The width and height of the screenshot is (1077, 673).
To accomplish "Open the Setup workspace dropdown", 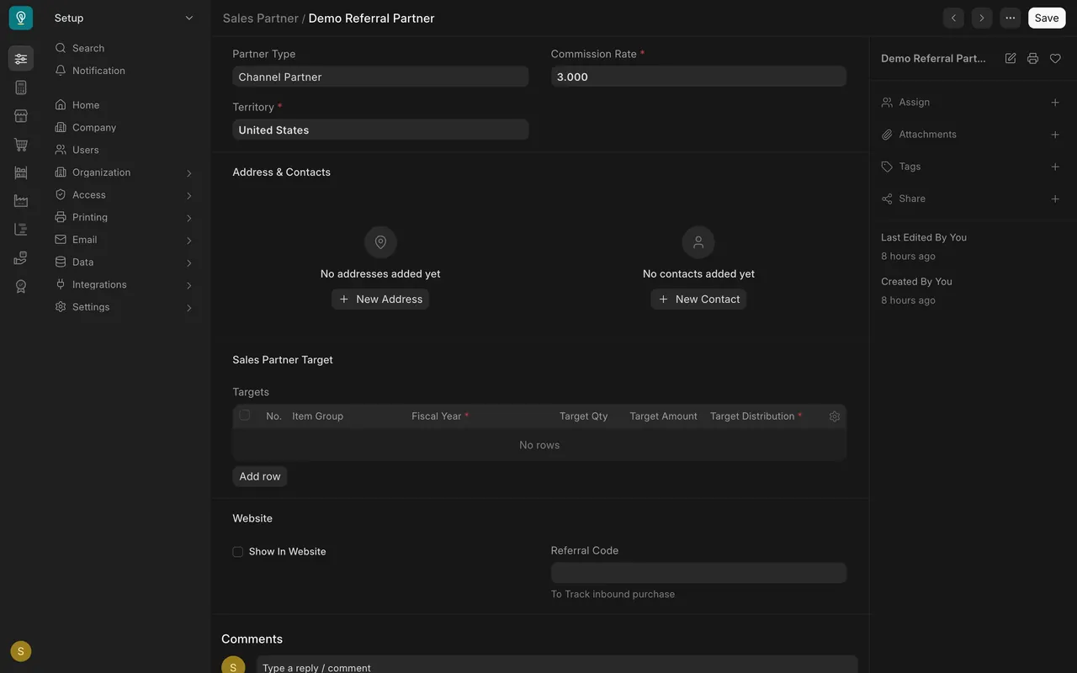I will [124, 18].
